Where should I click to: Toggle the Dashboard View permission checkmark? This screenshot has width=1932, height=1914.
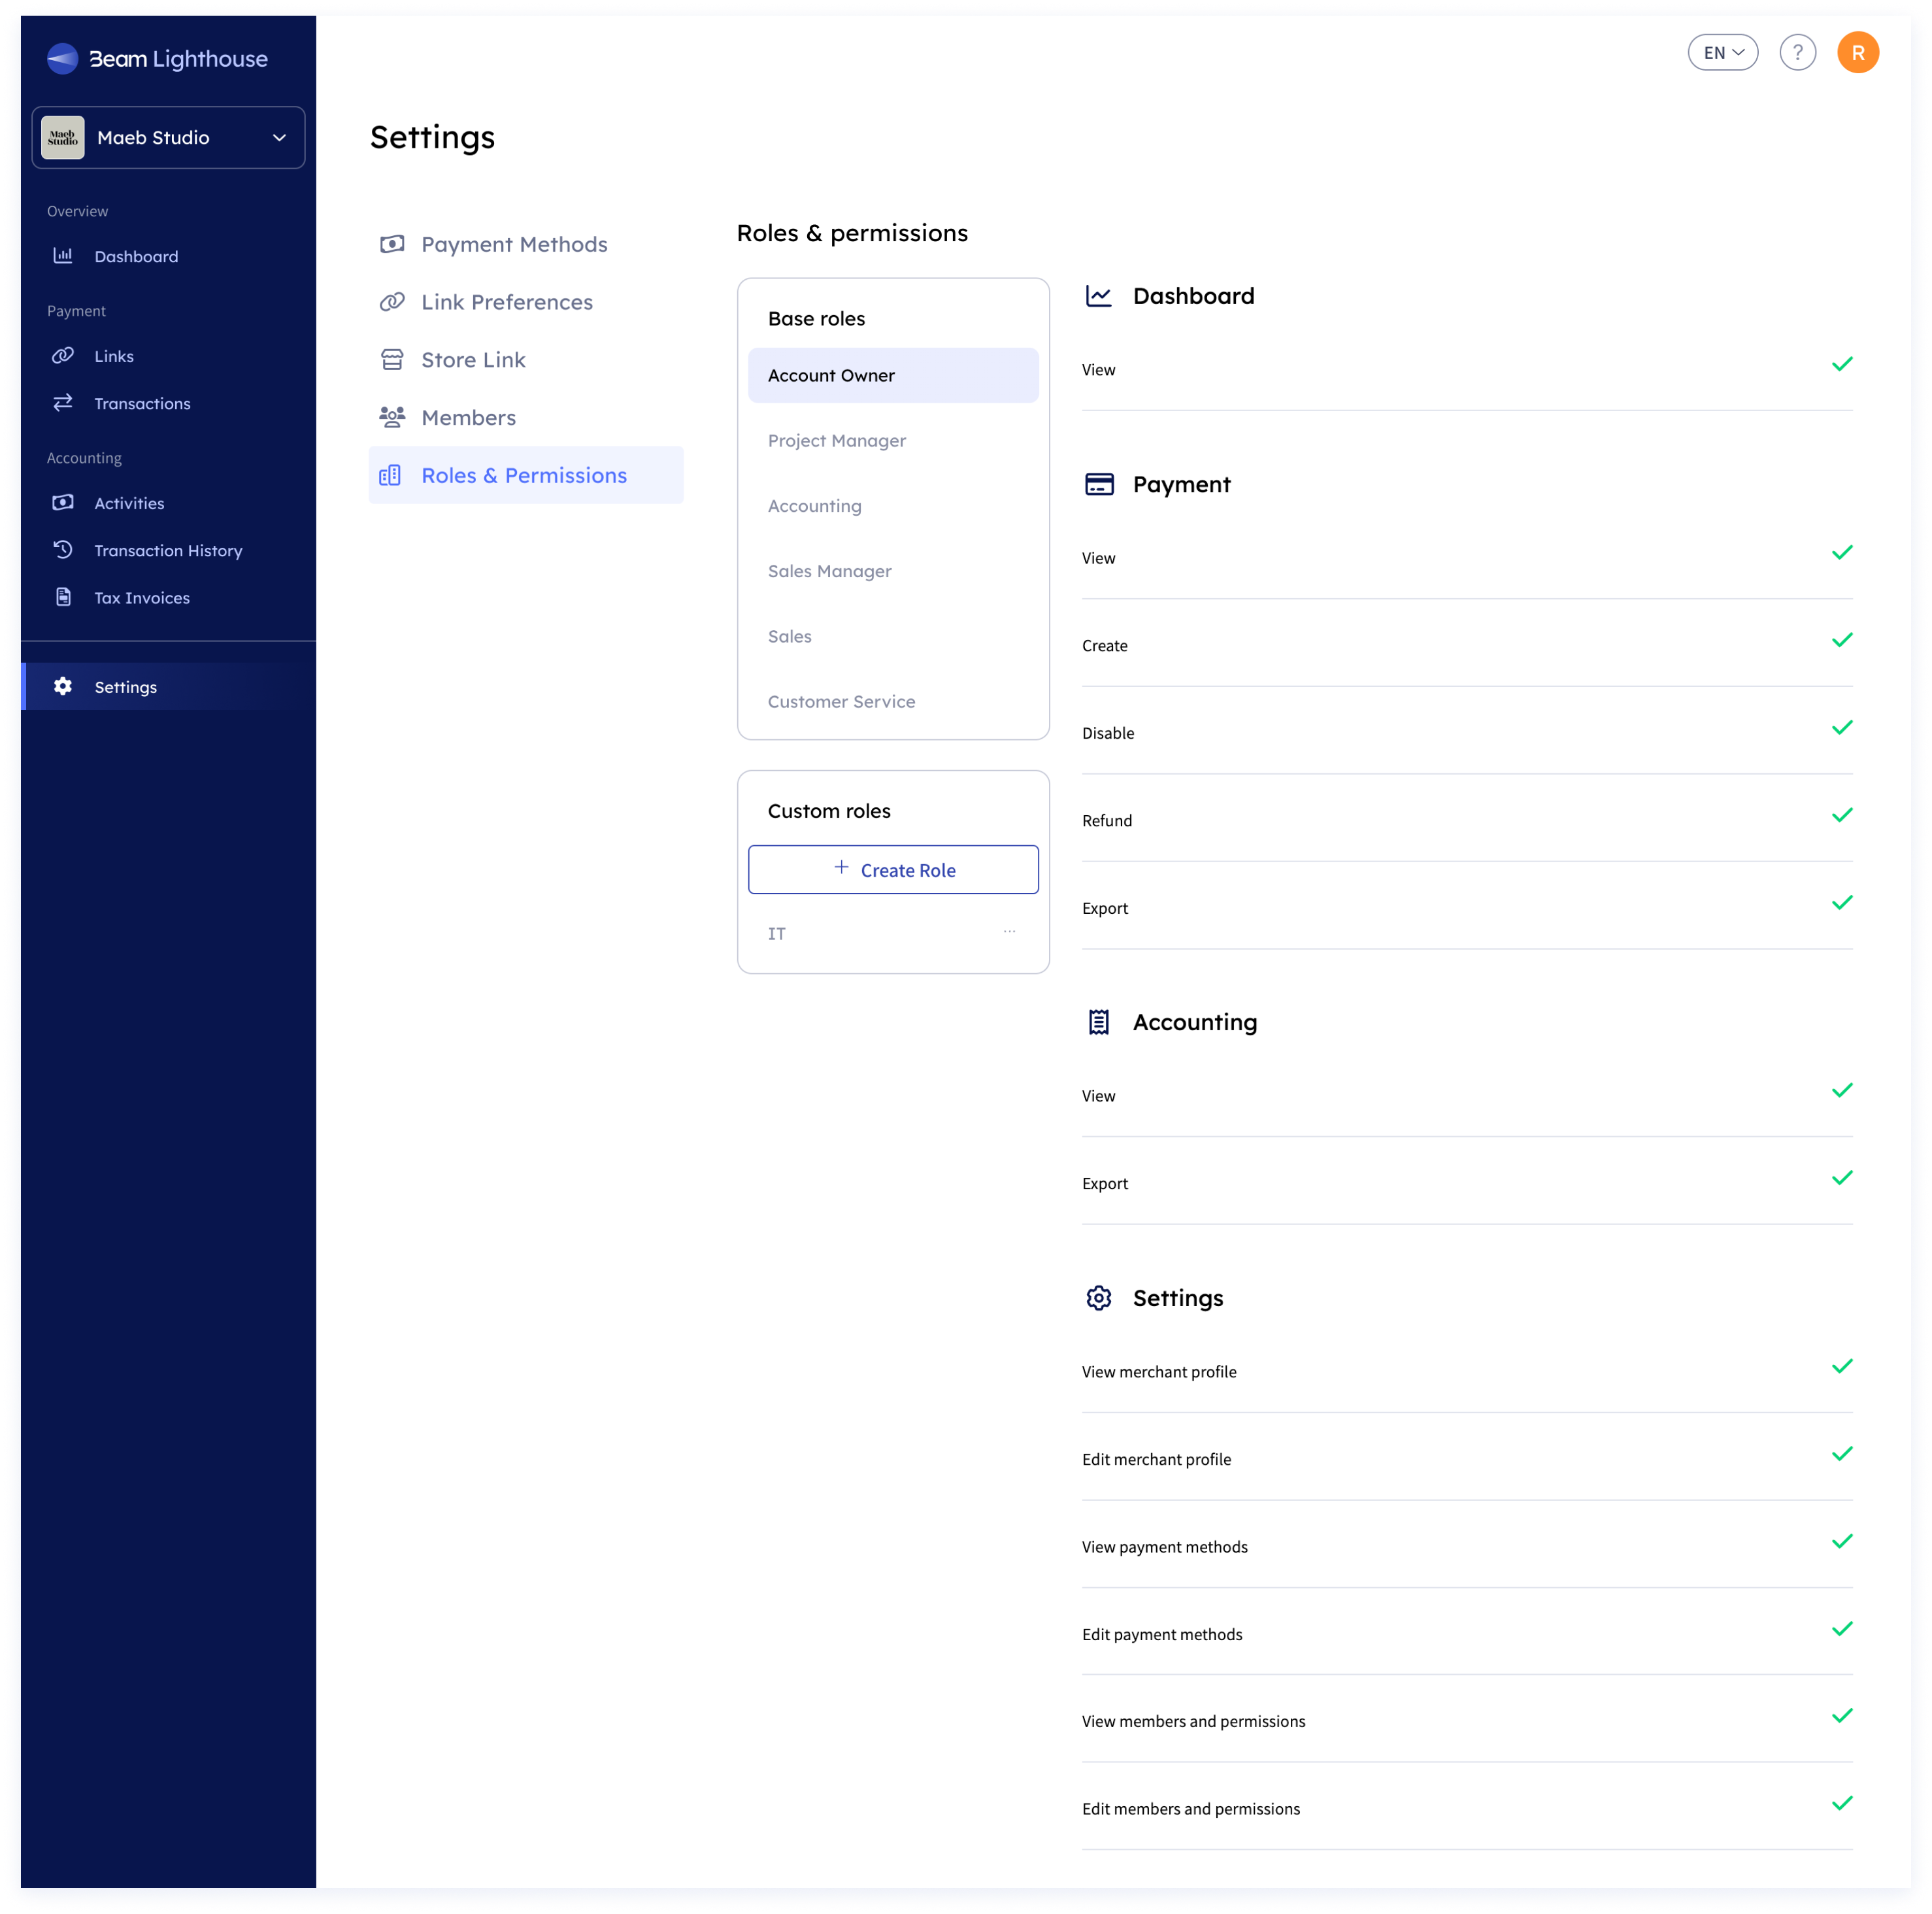click(1842, 364)
